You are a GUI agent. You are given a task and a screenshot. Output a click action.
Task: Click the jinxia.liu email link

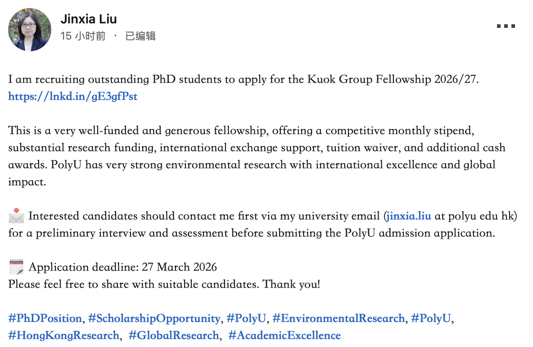(x=409, y=216)
